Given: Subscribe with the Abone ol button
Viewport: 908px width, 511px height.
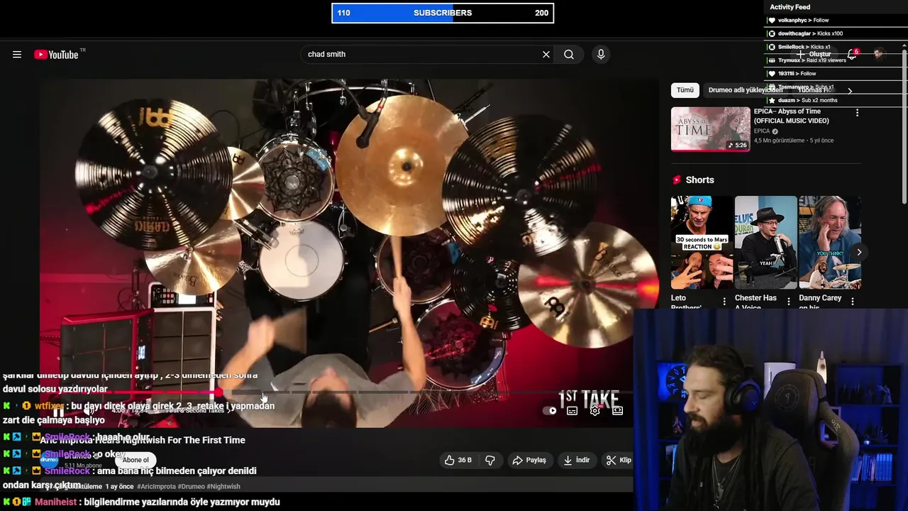Looking at the screenshot, I should 135,460.
